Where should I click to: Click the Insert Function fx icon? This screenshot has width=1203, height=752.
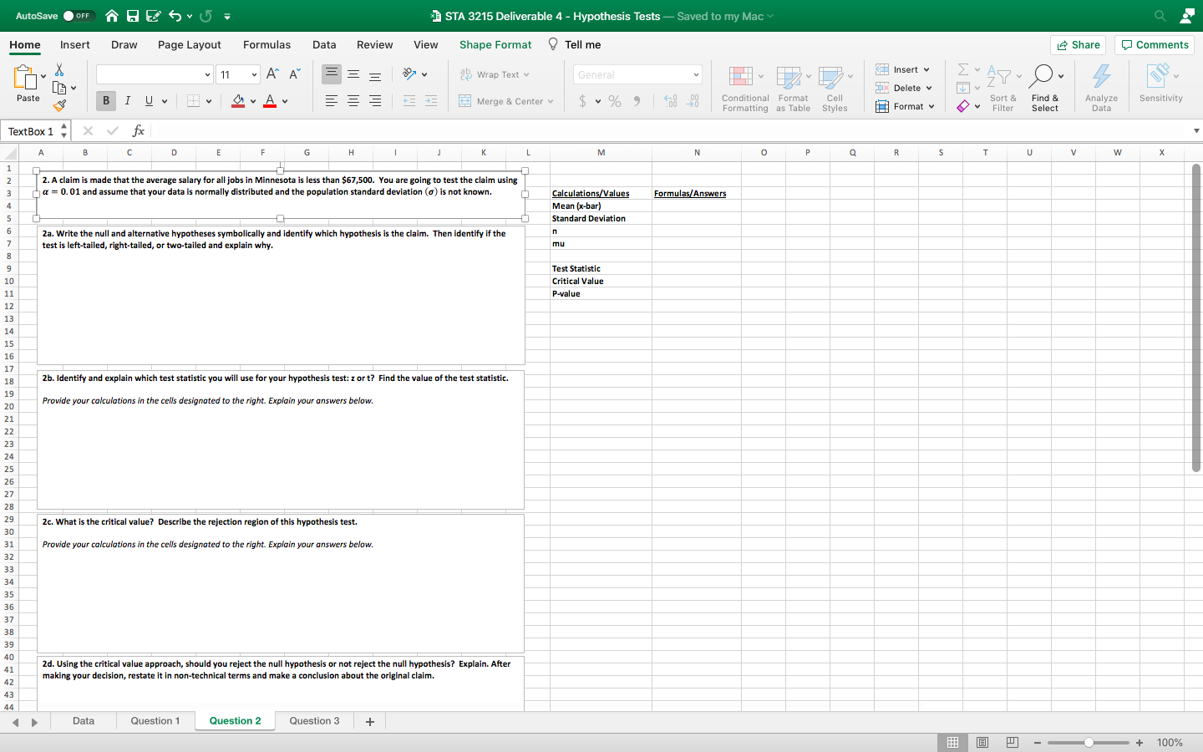point(139,131)
